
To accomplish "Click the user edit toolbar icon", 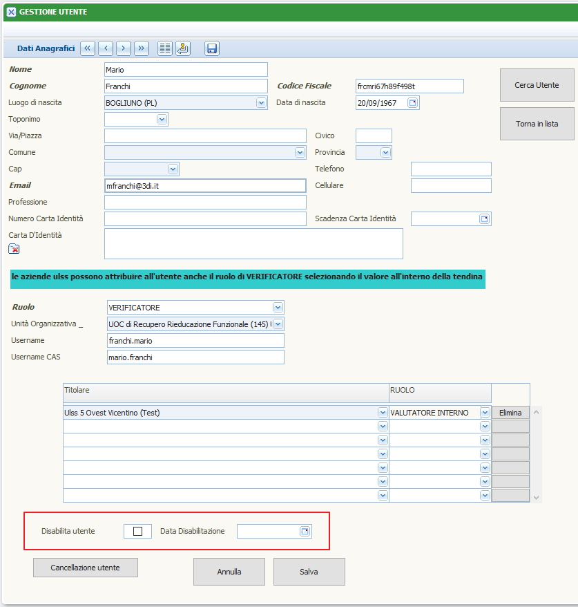I will pyautogui.click(x=183, y=48).
